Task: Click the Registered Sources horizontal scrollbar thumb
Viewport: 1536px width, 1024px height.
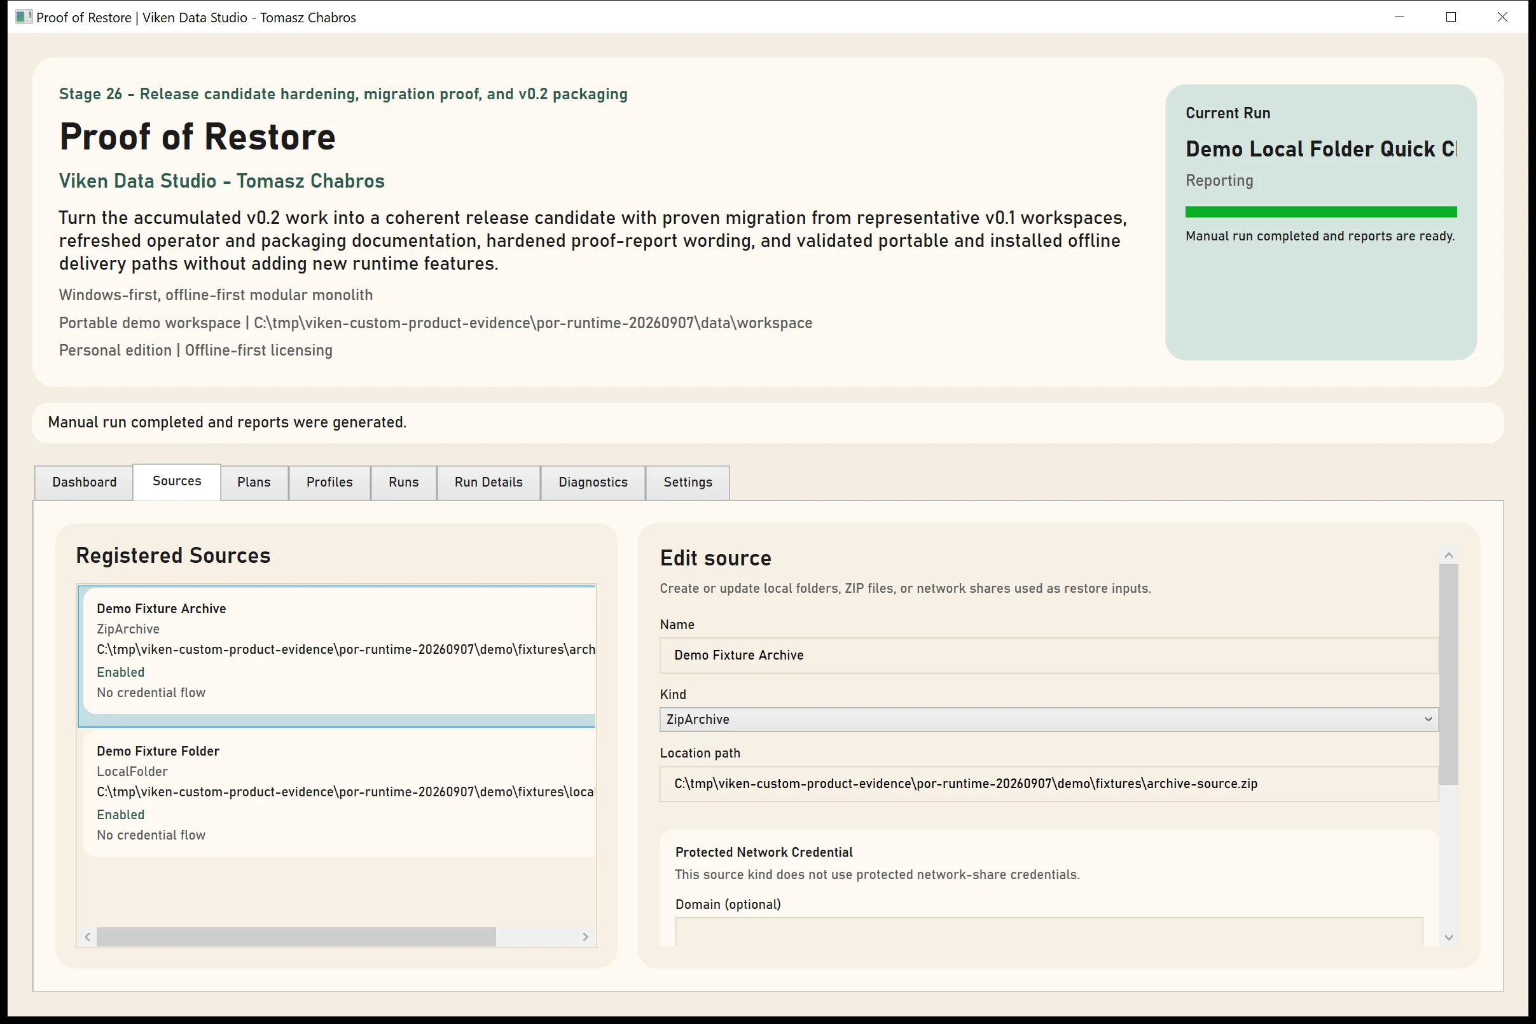Action: (x=296, y=937)
